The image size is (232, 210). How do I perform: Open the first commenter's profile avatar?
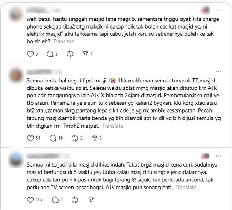click(16, 14)
